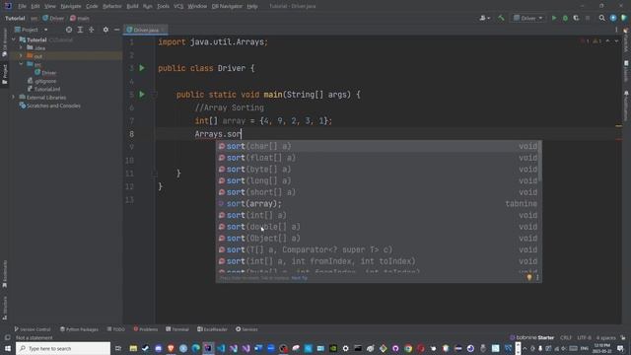Screen dimensions: 631x355
Task: Open the Project view selector dropdown
Action: (32, 30)
